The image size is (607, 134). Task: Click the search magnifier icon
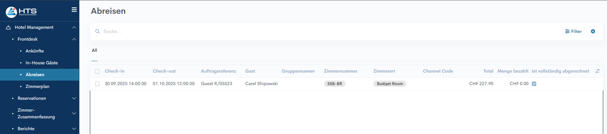coord(98,31)
